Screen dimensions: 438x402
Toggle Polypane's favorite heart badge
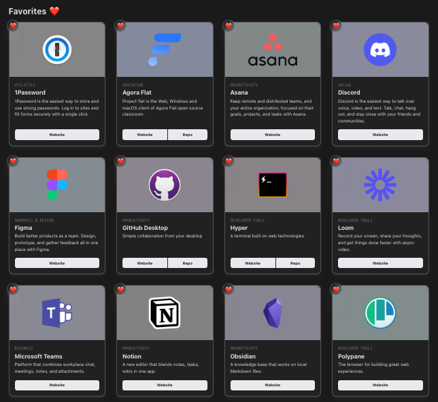coord(336,289)
